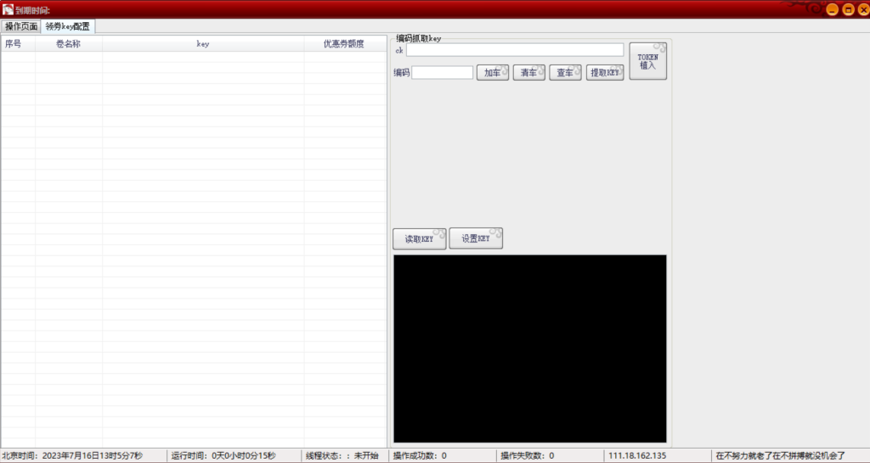Click the 序号 column header
Image resolution: width=870 pixels, height=463 pixels.
coord(14,44)
